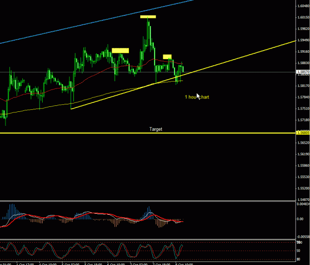Click the 1.57510 price axis label

(303, 108)
